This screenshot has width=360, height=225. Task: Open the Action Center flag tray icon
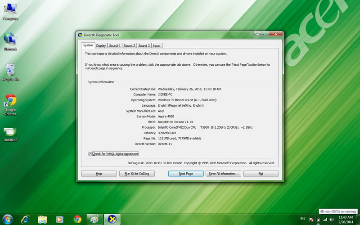pyautogui.click(x=311, y=220)
